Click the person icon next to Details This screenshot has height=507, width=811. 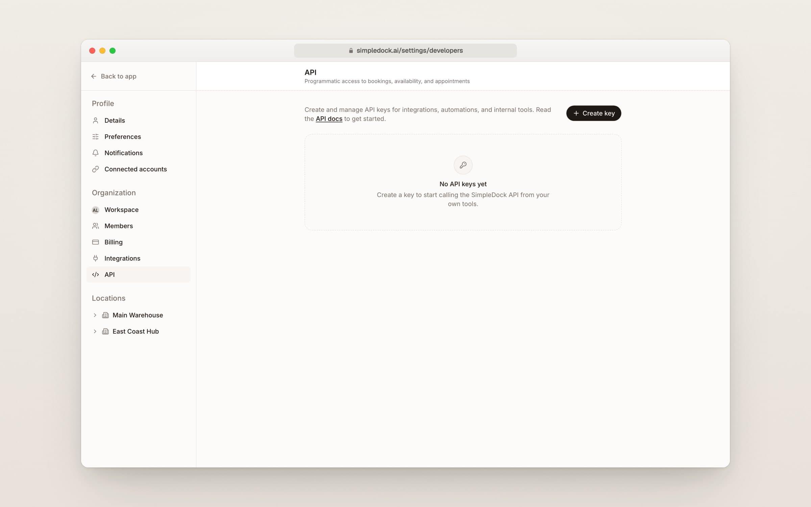[x=96, y=120]
